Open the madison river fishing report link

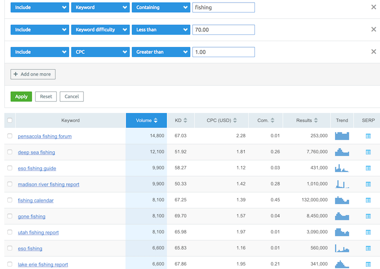pos(49,184)
